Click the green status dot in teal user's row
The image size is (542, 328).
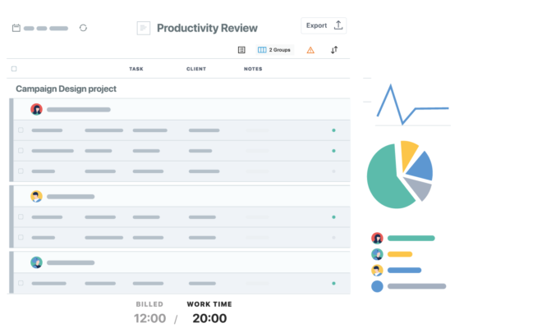(333, 283)
